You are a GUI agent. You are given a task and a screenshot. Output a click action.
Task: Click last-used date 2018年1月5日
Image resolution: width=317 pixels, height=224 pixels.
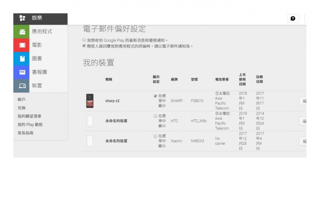pos(243,121)
